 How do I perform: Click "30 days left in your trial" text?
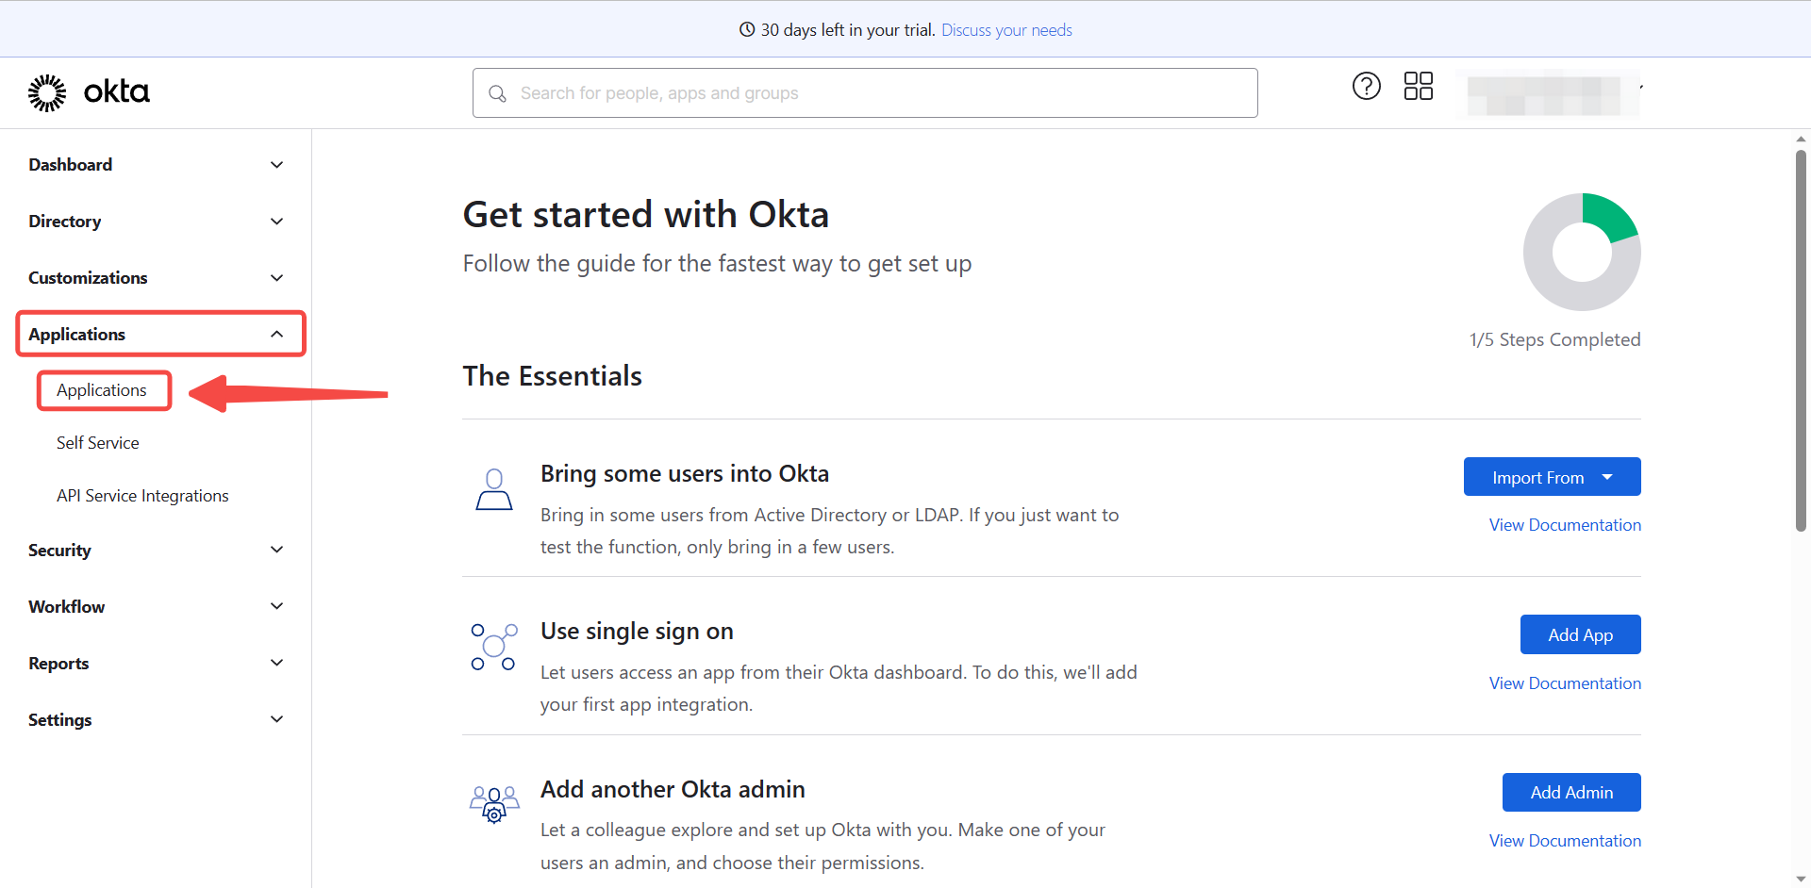[x=848, y=30]
